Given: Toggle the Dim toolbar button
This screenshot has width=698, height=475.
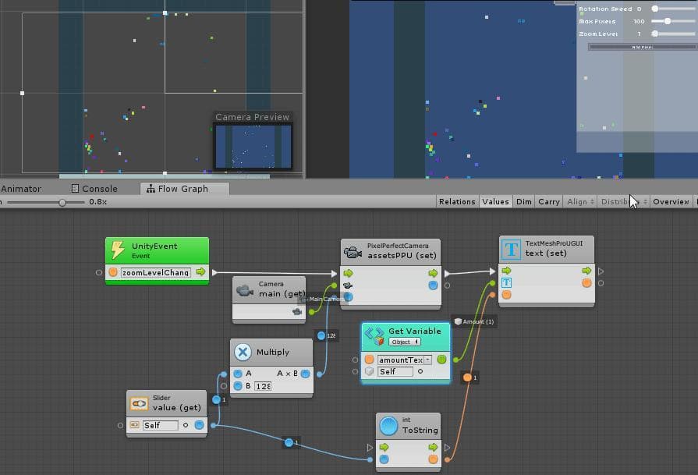Looking at the screenshot, I should [523, 202].
